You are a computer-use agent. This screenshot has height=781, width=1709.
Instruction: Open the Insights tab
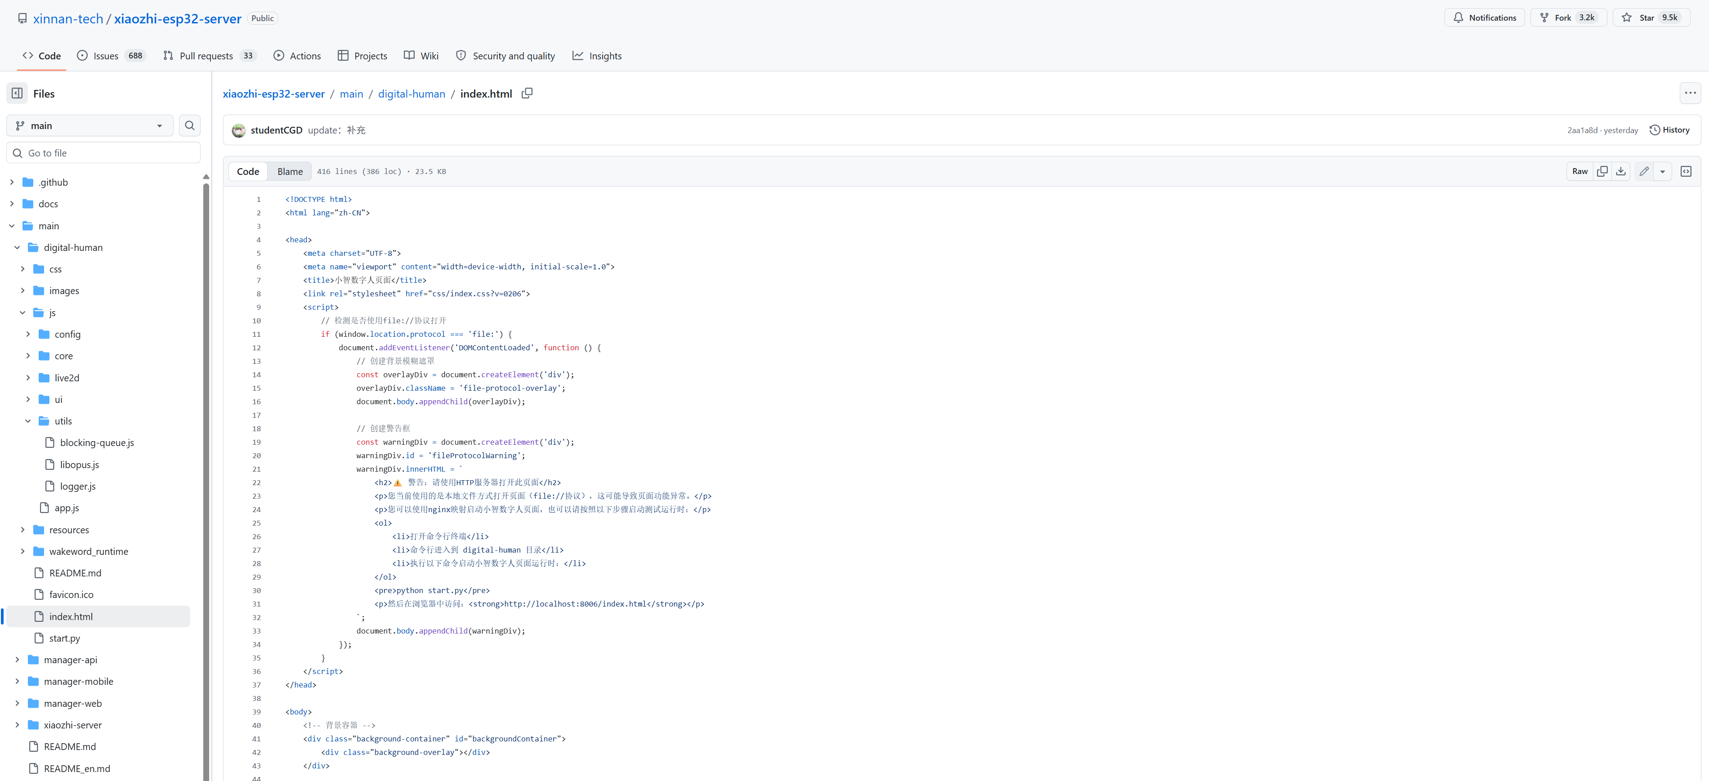597,56
